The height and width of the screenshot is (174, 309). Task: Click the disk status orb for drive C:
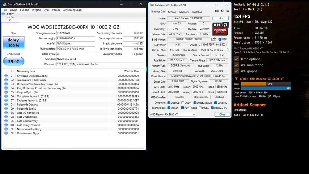[x=3, y=14]
